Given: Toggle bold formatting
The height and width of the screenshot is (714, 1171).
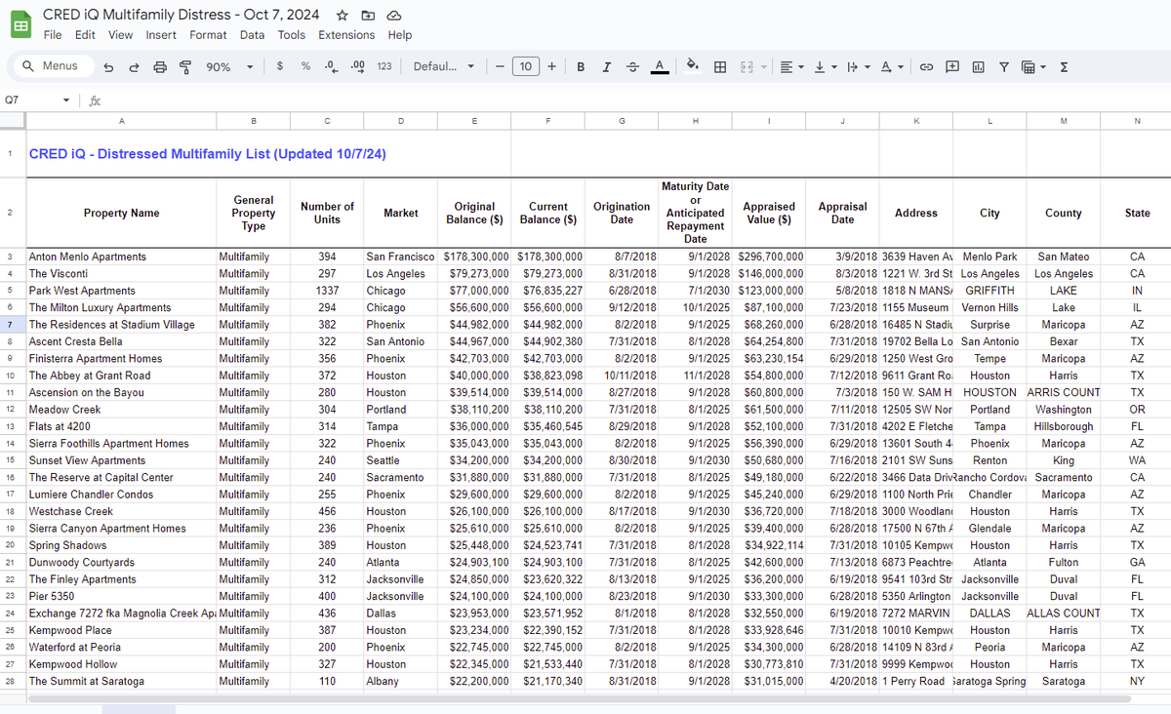Looking at the screenshot, I should (582, 66).
